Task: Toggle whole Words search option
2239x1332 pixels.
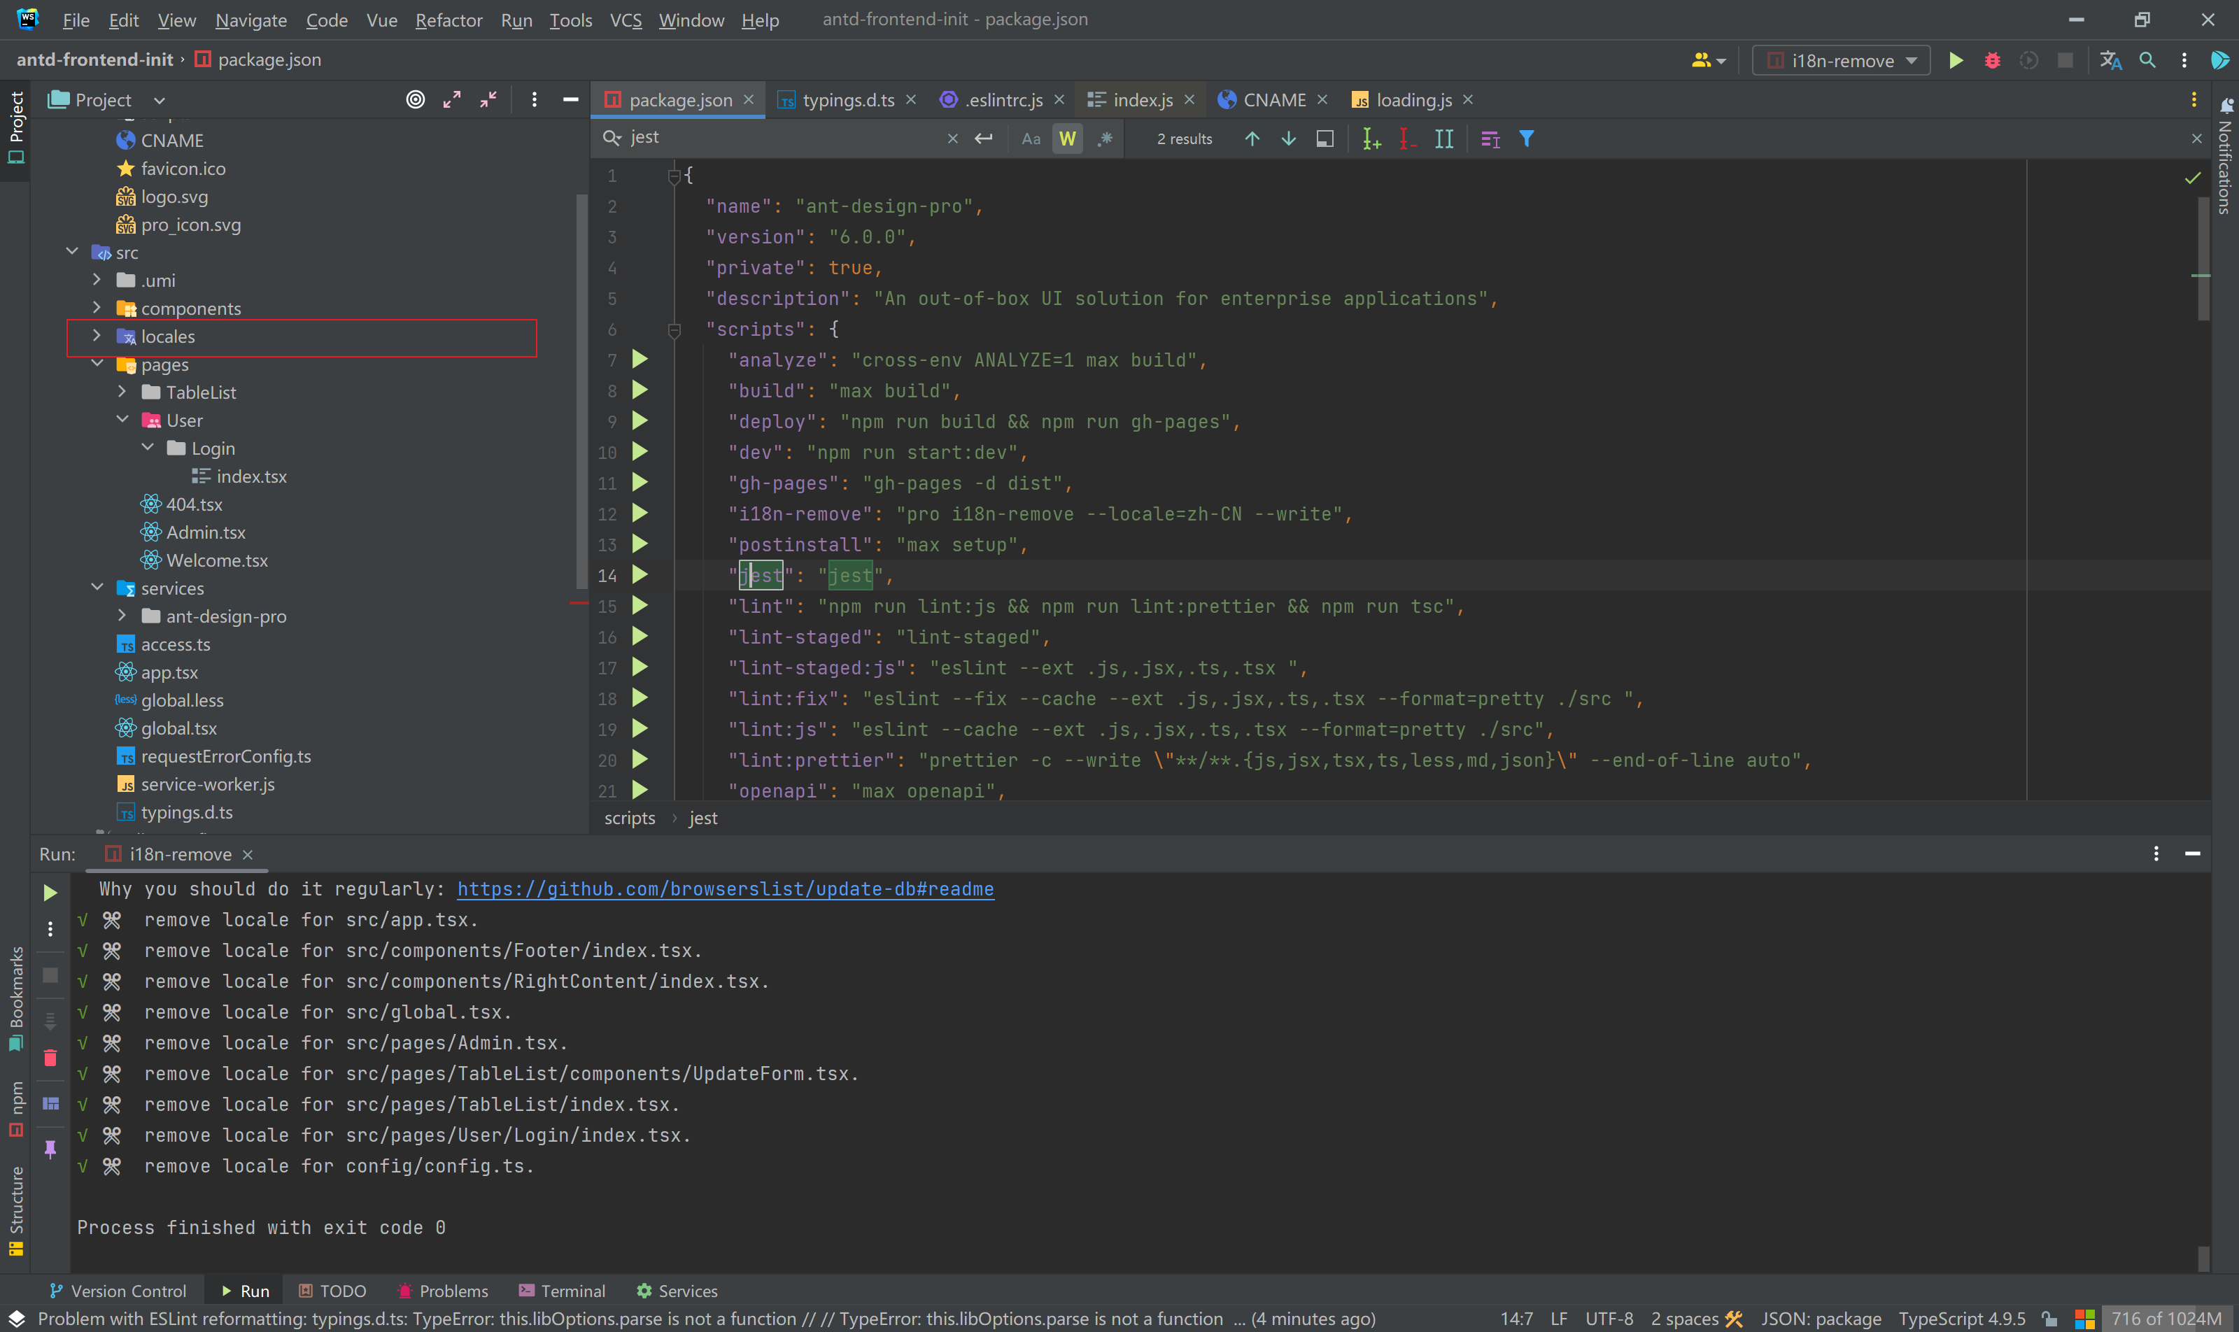Action: tap(1066, 139)
